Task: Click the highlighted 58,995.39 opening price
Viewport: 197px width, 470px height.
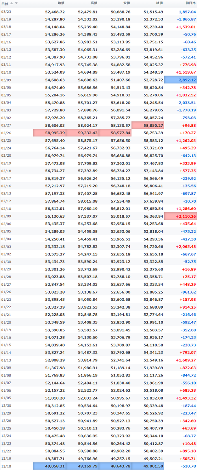Action: pyautogui.click(x=50, y=133)
